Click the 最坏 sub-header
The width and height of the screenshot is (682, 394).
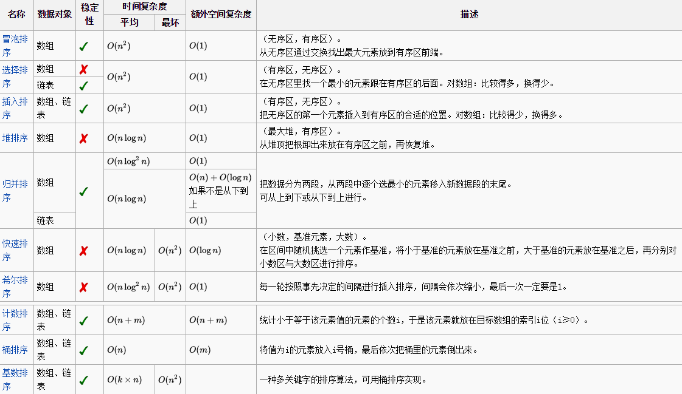(x=170, y=22)
